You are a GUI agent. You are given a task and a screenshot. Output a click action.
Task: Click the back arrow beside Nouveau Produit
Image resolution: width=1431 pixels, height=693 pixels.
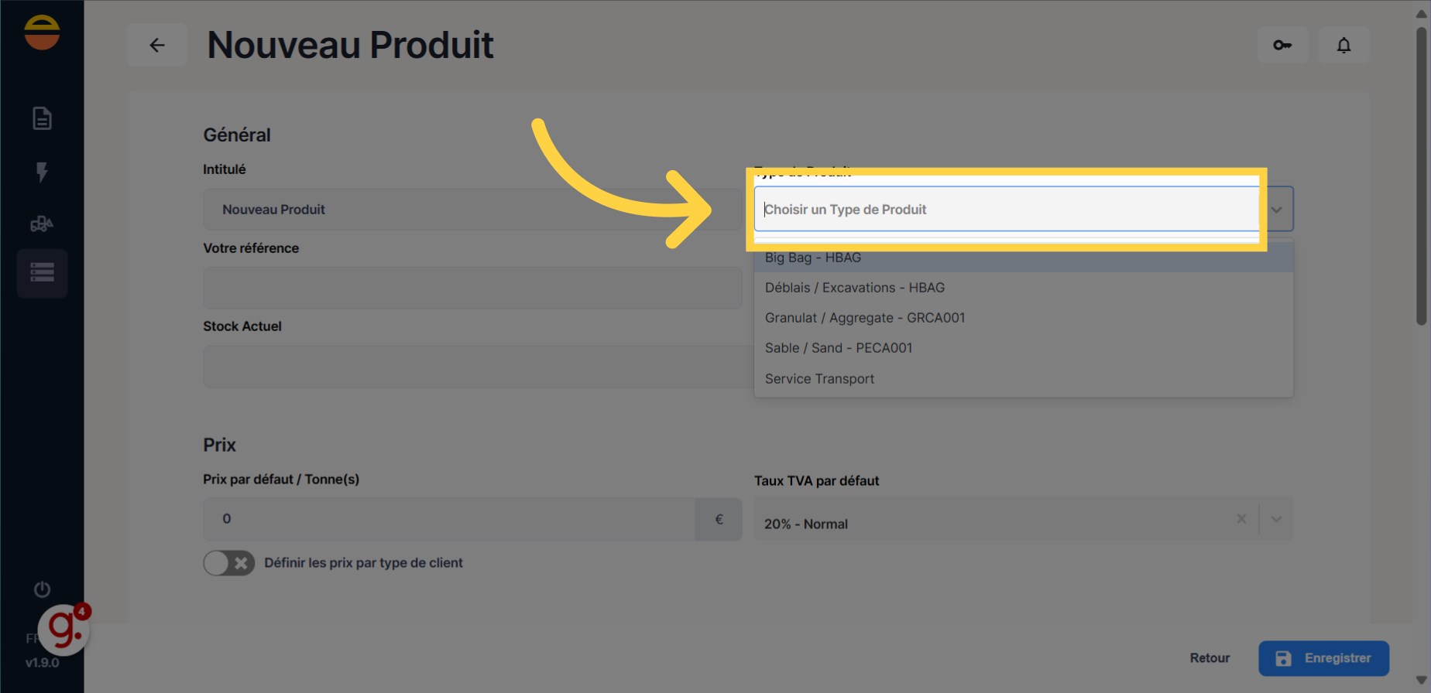pos(157,45)
